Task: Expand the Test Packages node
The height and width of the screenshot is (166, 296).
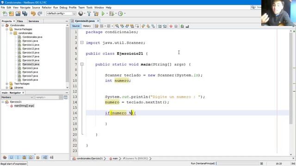Action: click(x=7, y=84)
